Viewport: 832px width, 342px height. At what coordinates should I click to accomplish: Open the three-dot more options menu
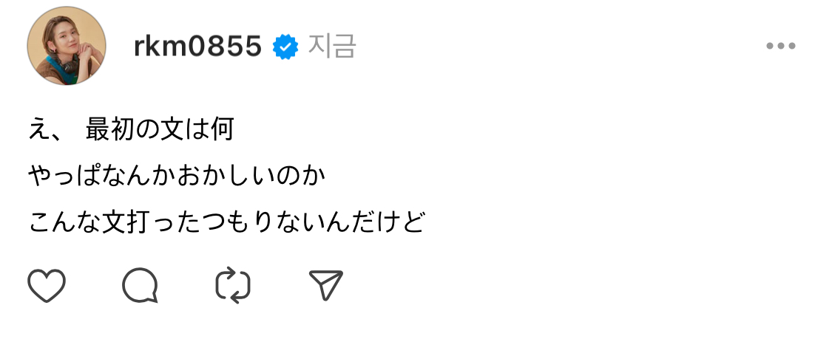point(780,46)
